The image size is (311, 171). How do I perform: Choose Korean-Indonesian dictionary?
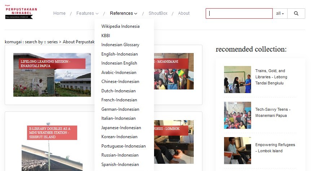(119, 137)
